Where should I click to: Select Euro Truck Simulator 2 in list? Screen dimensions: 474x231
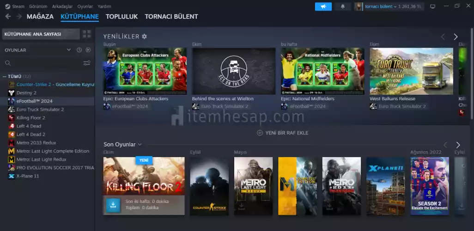[40, 109]
